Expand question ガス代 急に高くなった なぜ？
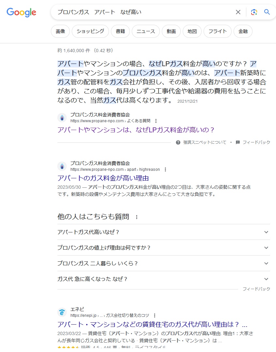Image resolution: width=276 pixels, height=352 pixels. tap(164, 279)
